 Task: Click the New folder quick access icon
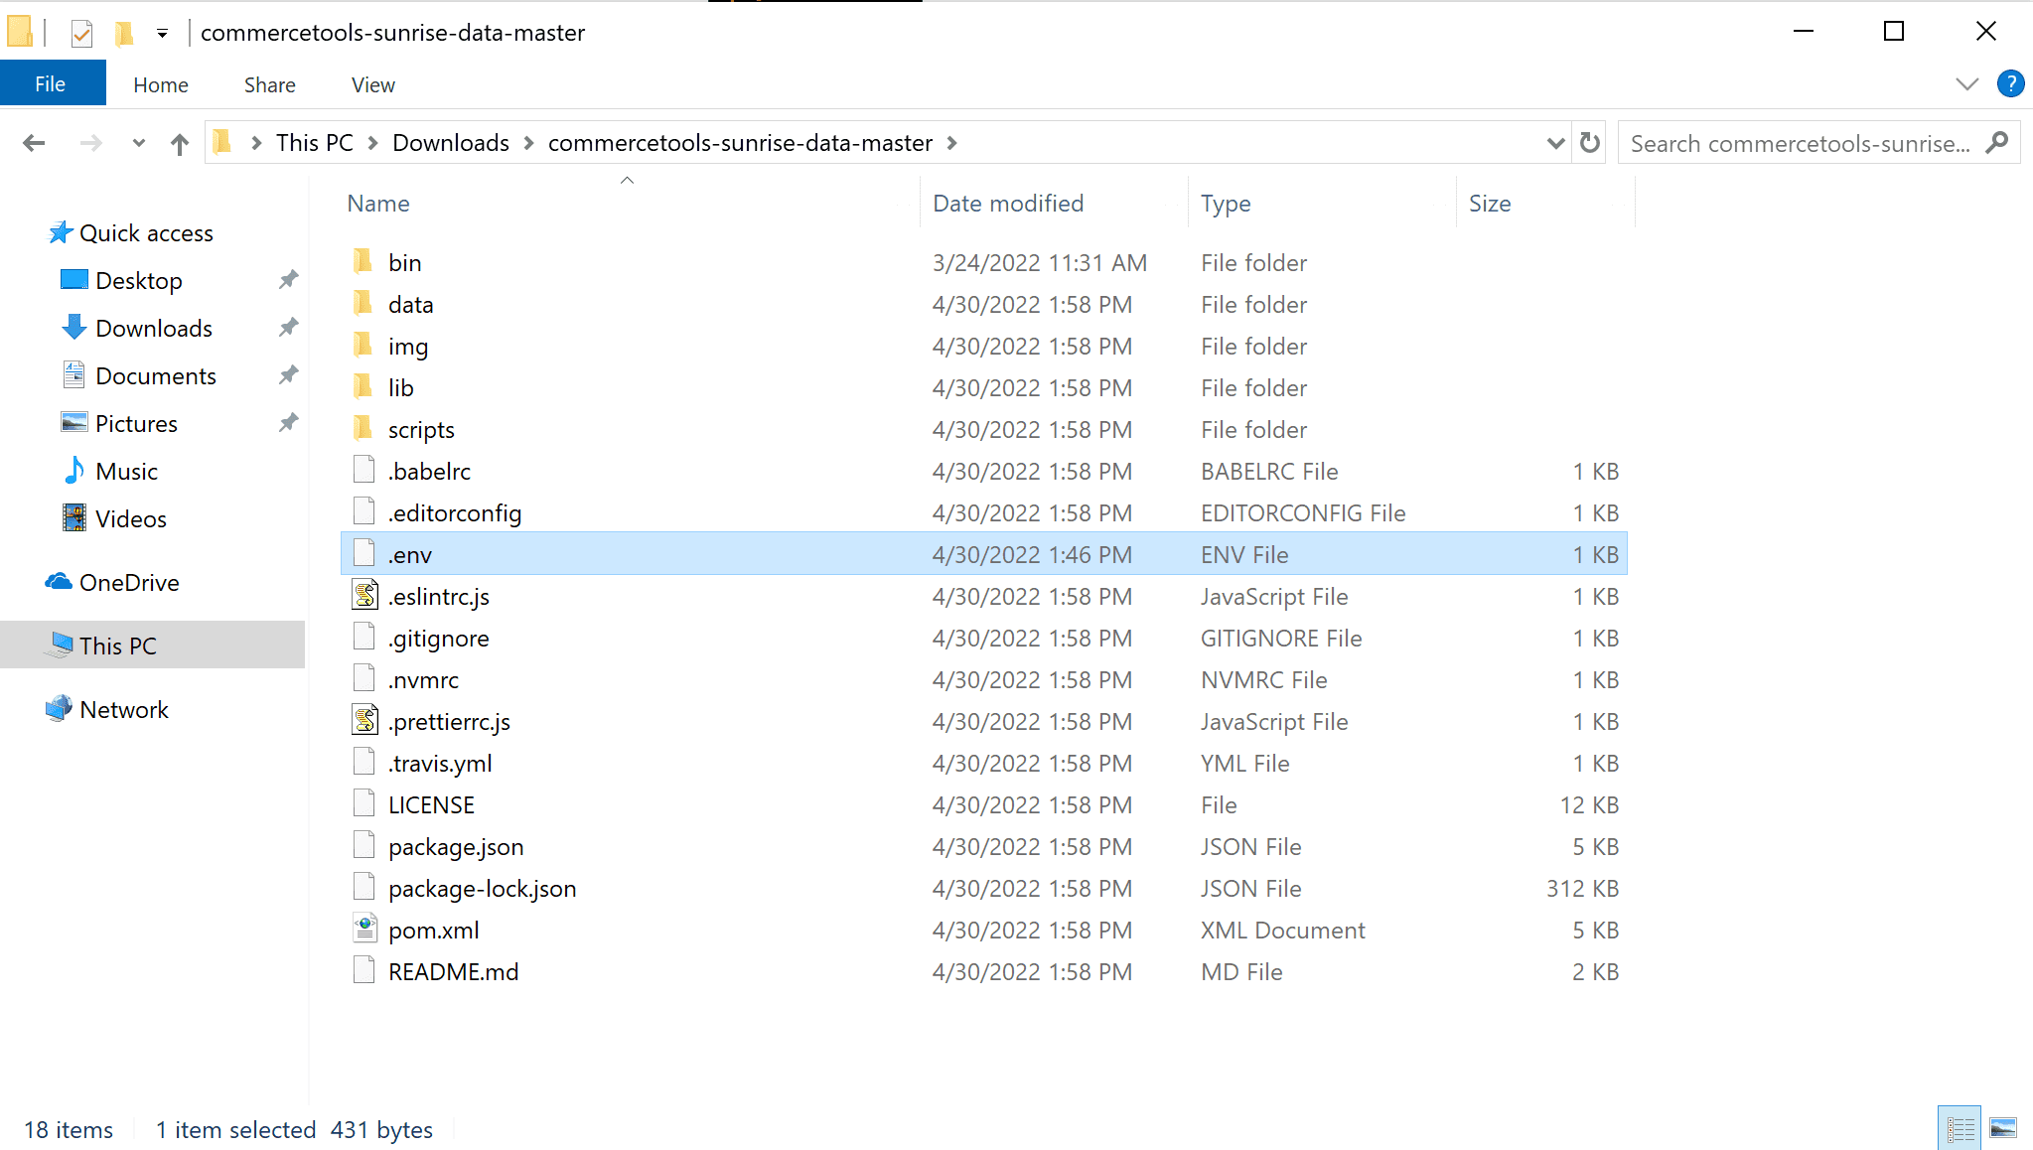pos(124,33)
